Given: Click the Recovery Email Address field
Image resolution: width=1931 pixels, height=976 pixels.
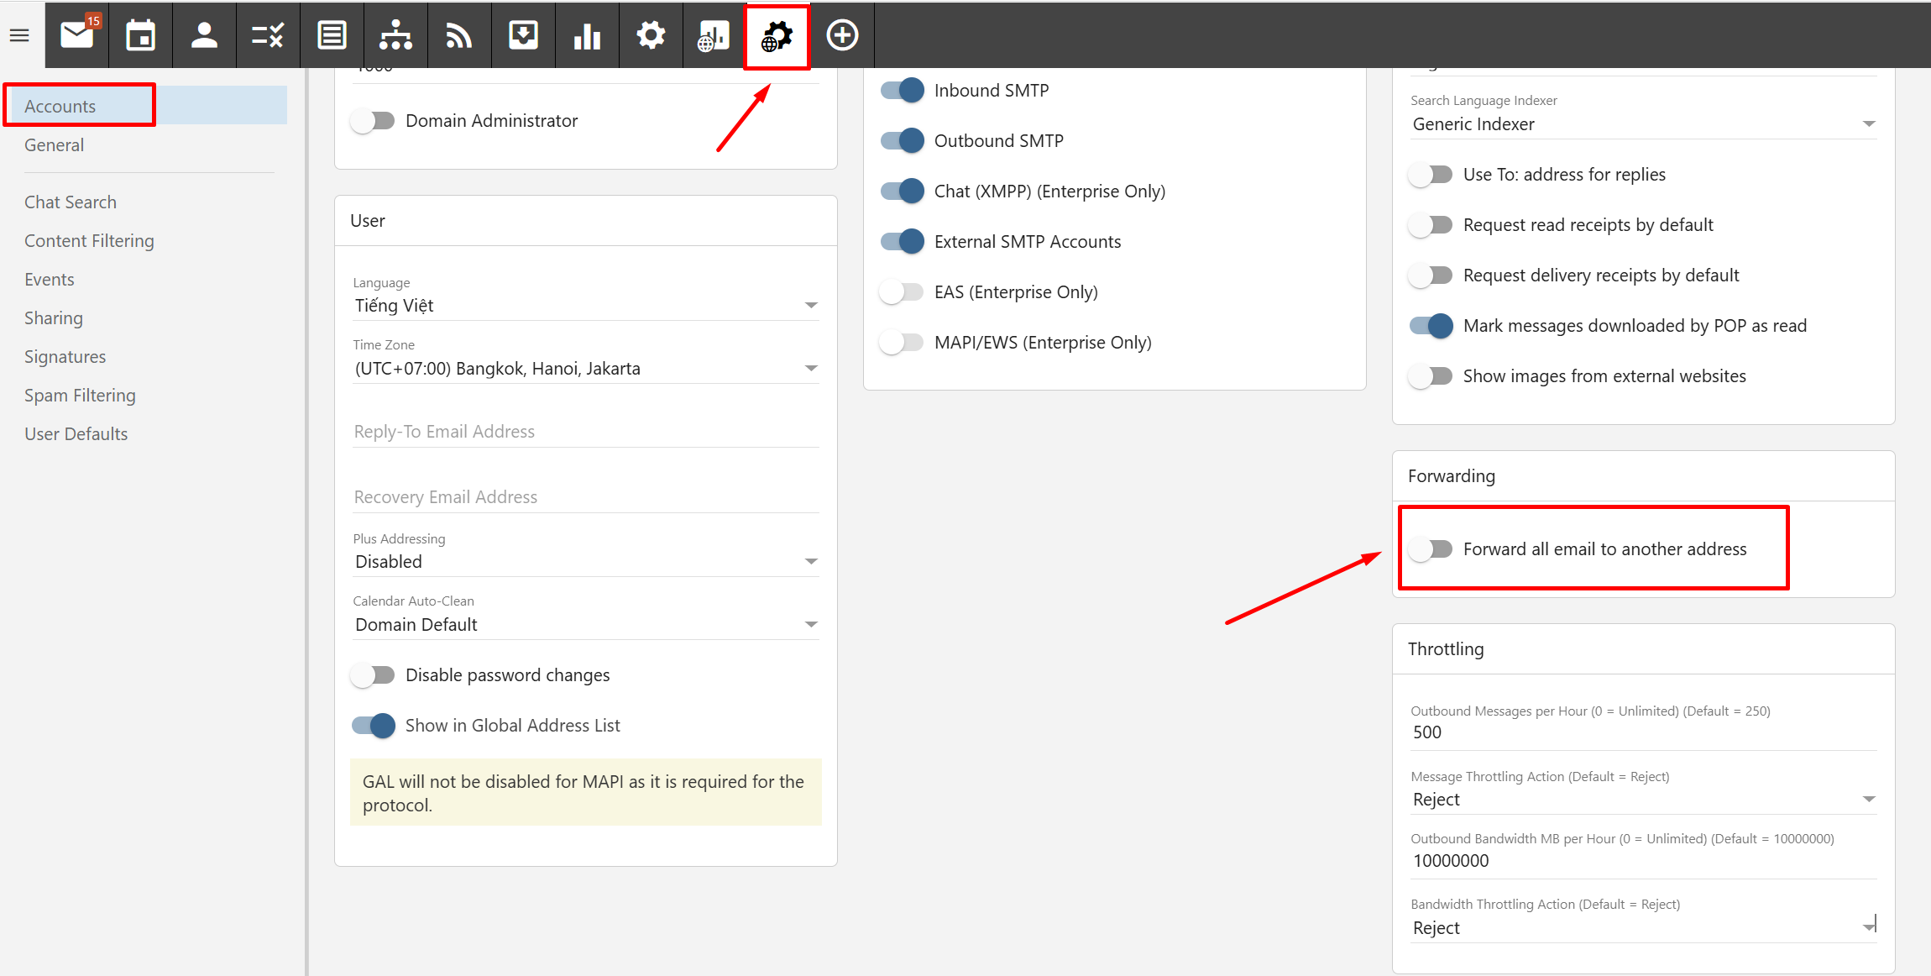Looking at the screenshot, I should [586, 497].
